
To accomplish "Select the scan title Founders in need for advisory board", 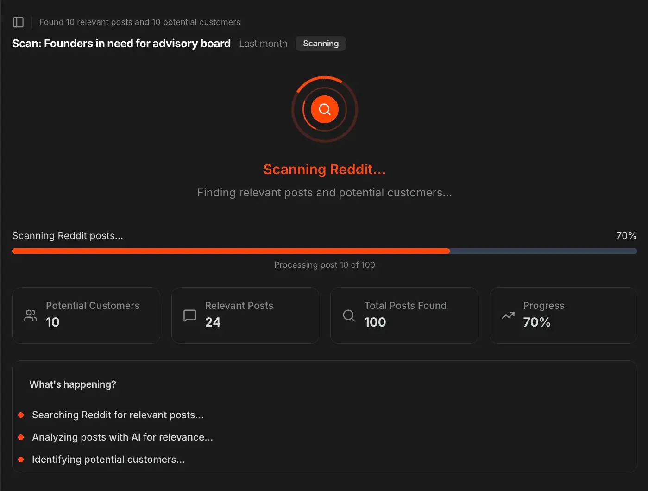I will tap(121, 43).
